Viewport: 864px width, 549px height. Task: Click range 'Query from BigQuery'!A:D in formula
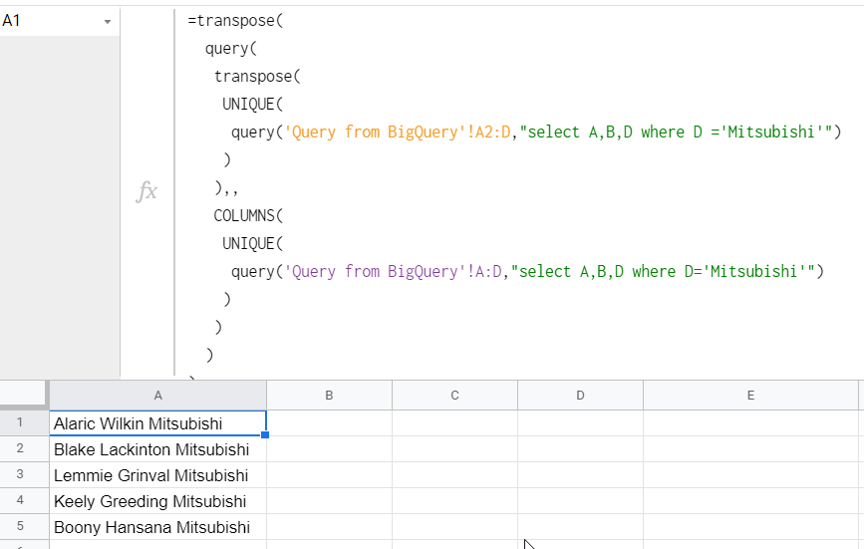point(393,272)
